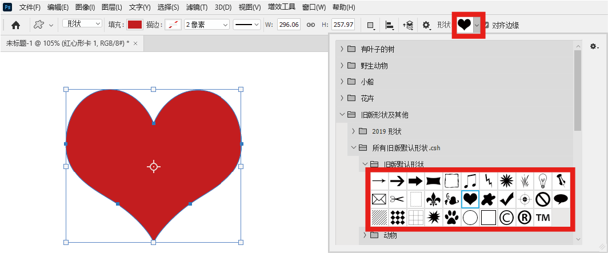
Task: Click the Home icon in options bar
Action: coord(16,25)
